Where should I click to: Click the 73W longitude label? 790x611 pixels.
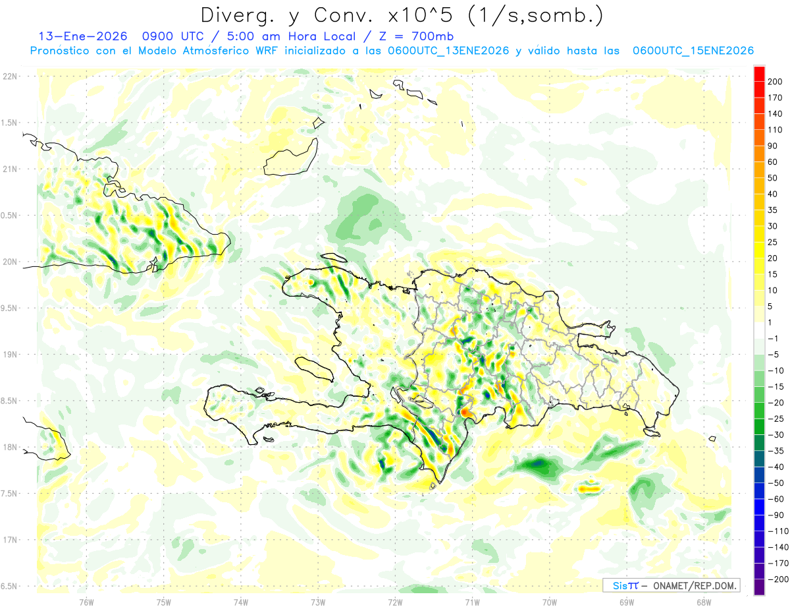click(x=318, y=602)
